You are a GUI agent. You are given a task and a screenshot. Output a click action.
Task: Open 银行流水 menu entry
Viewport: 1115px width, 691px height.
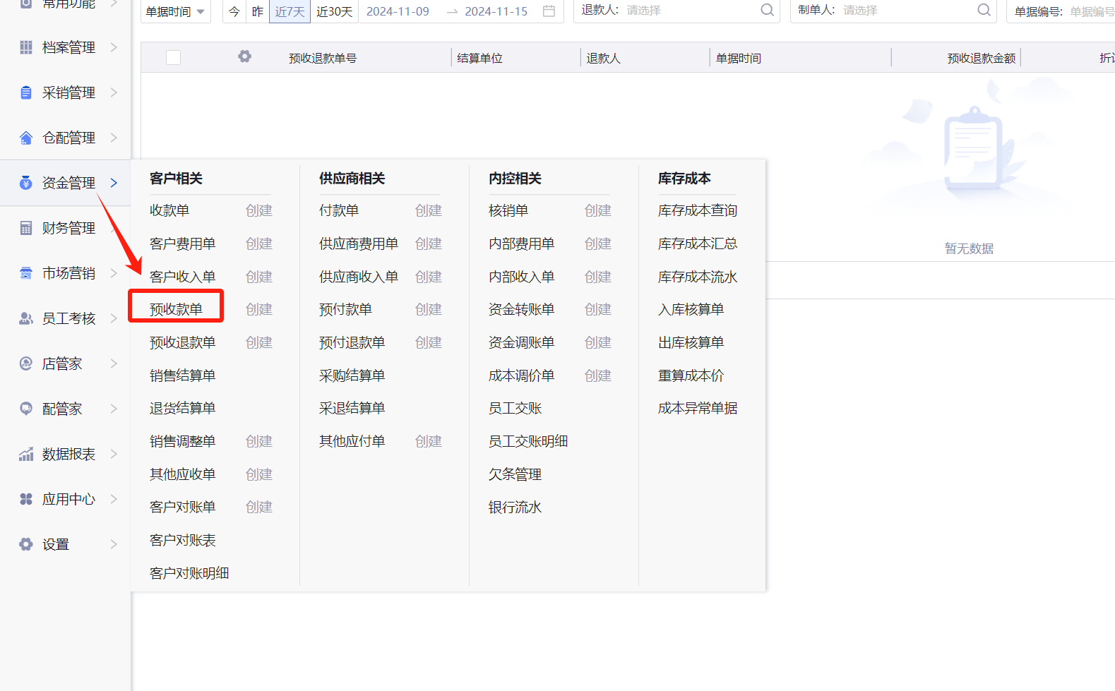point(515,507)
